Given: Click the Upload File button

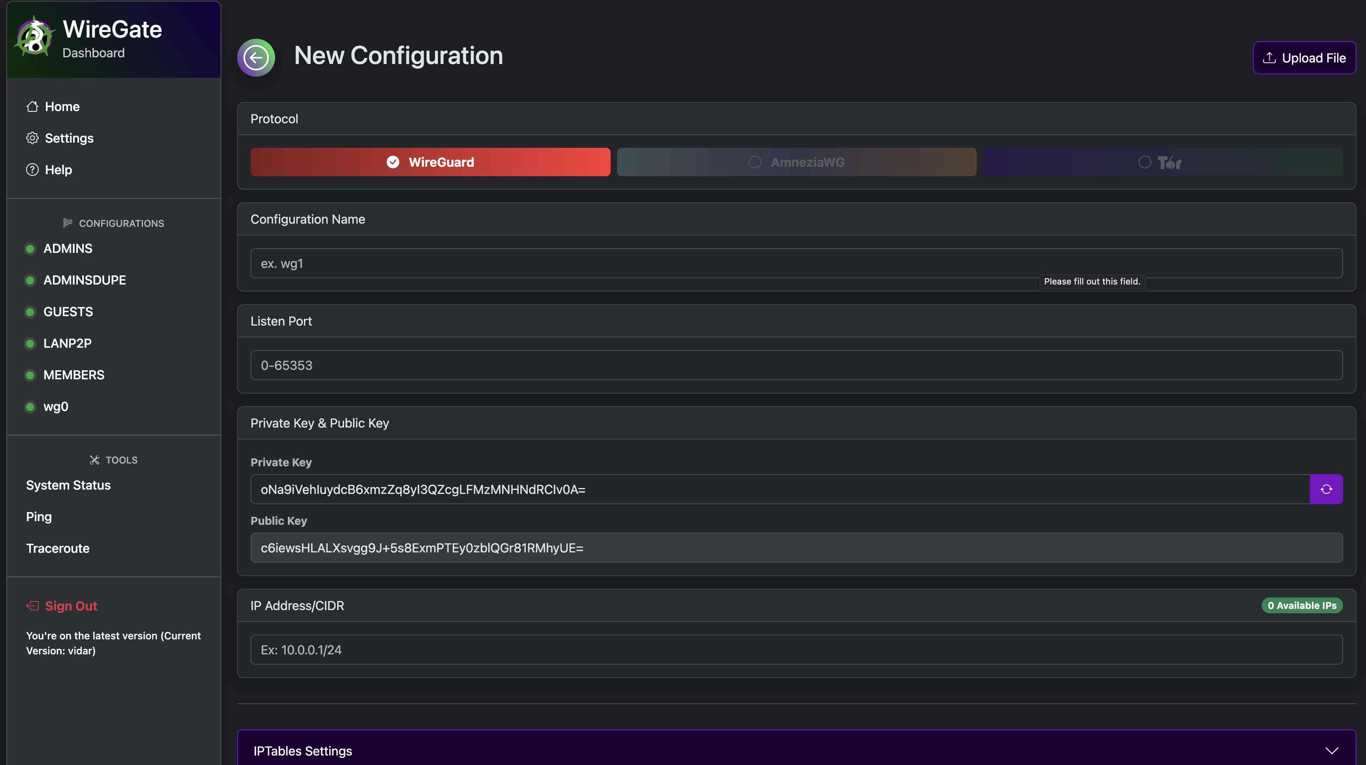Looking at the screenshot, I should point(1304,57).
